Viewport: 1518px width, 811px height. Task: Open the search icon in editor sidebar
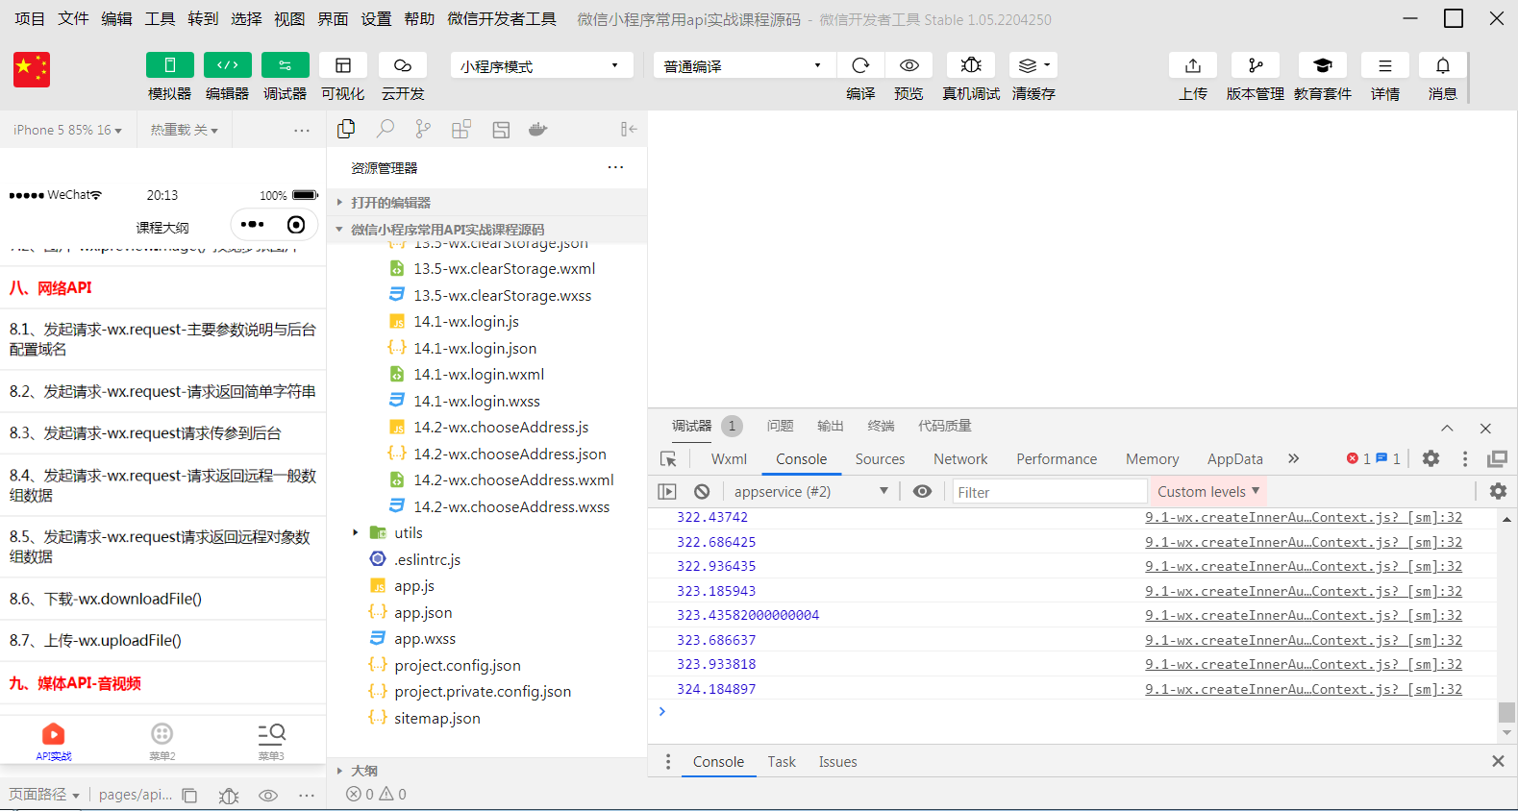pyautogui.click(x=386, y=129)
